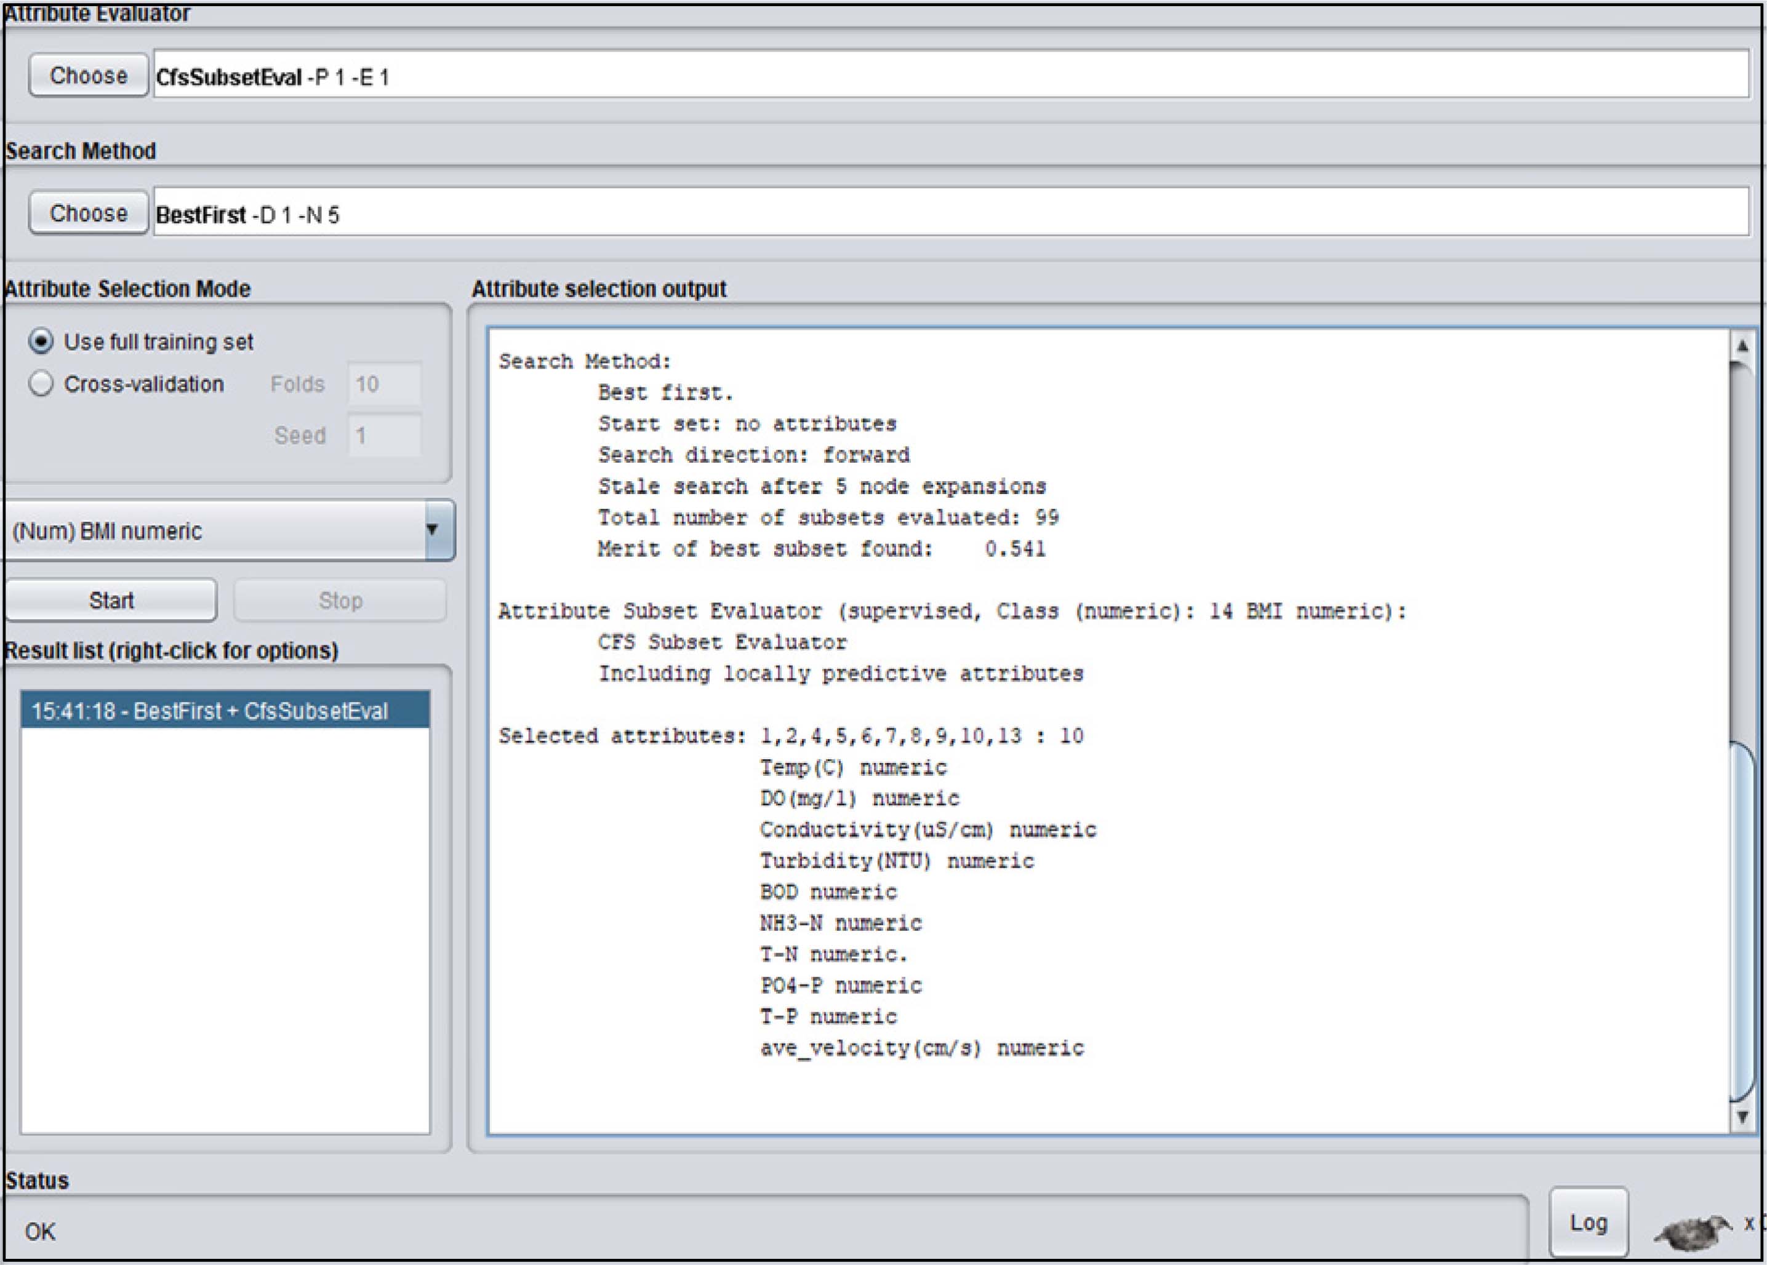This screenshot has width=1767, height=1265.
Task: Select Cross-validation radio button
Action: coord(41,383)
